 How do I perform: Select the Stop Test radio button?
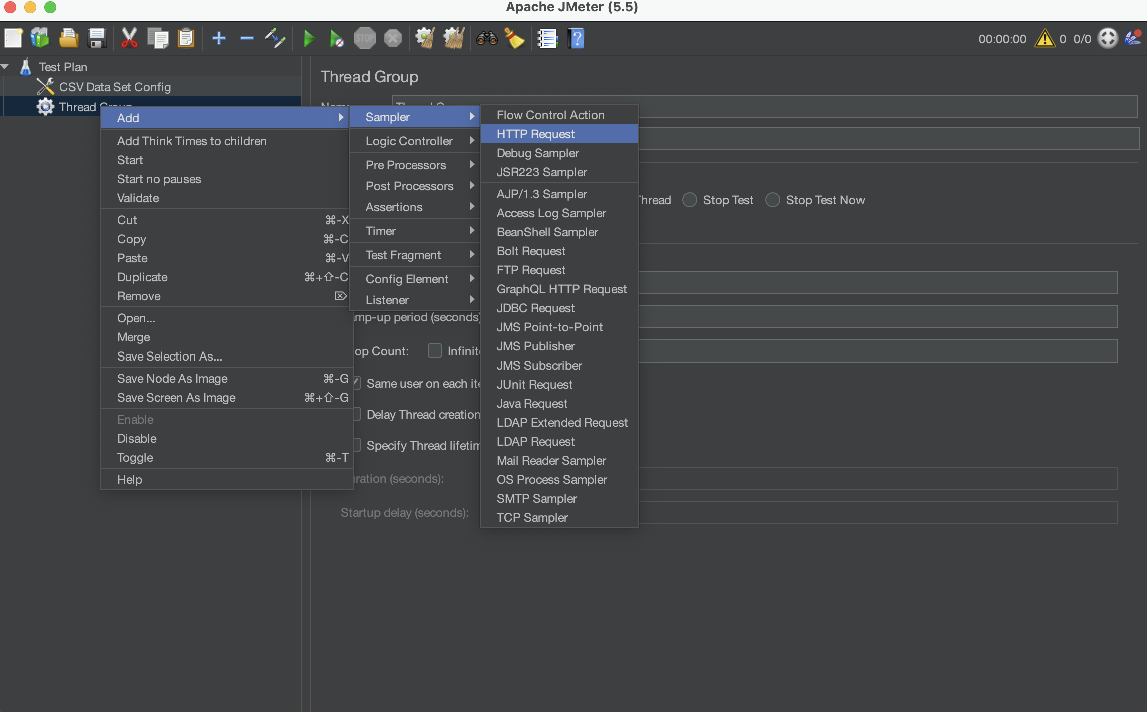click(690, 200)
